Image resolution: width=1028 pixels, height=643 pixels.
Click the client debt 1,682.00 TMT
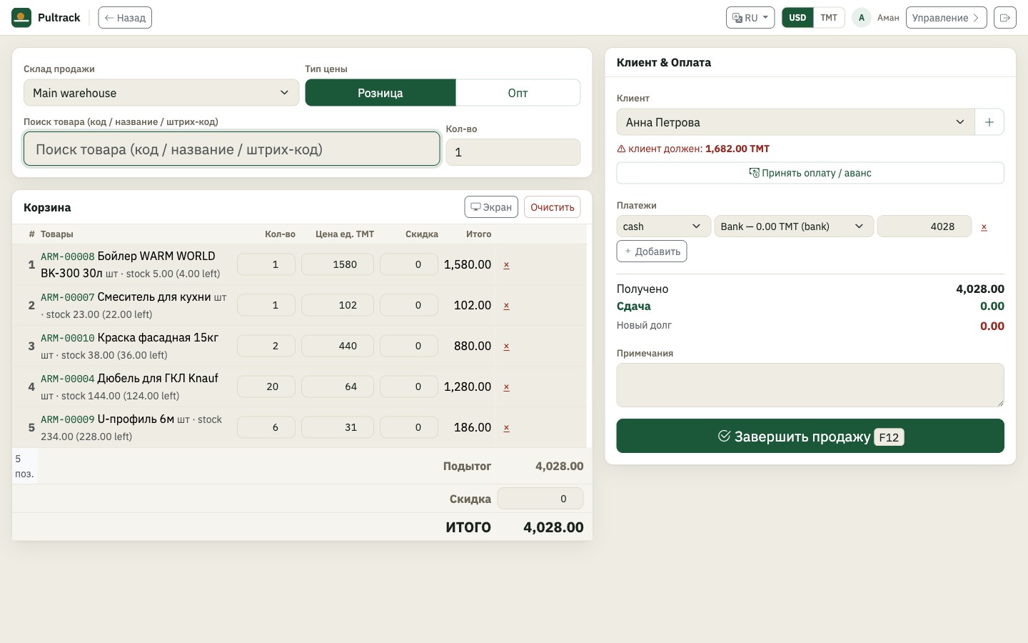(x=737, y=149)
